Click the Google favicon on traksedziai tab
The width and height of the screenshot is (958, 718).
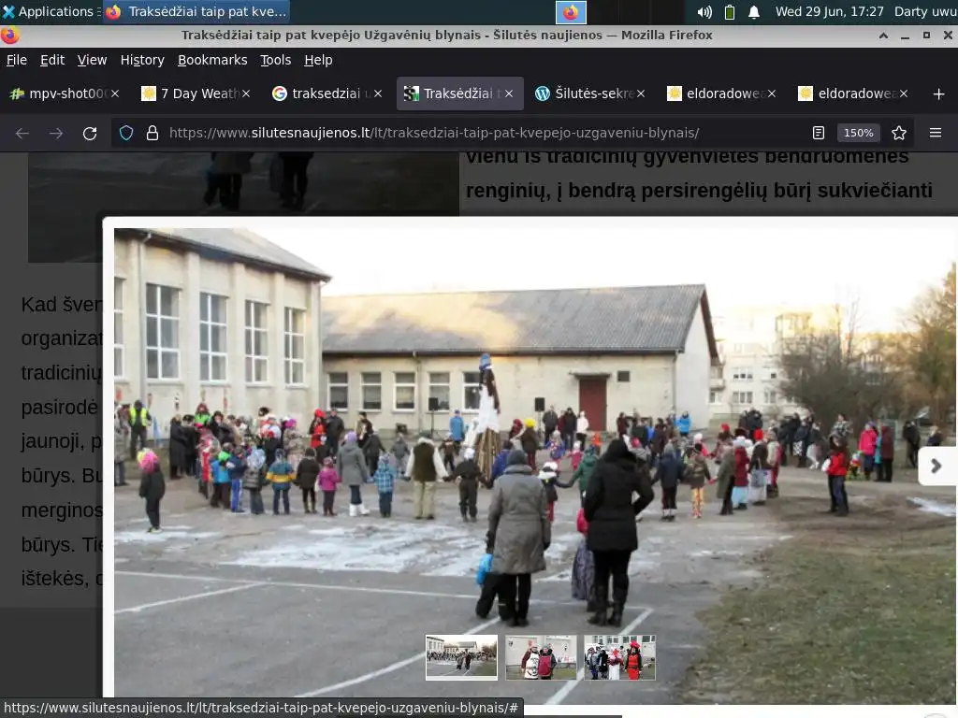(x=280, y=93)
